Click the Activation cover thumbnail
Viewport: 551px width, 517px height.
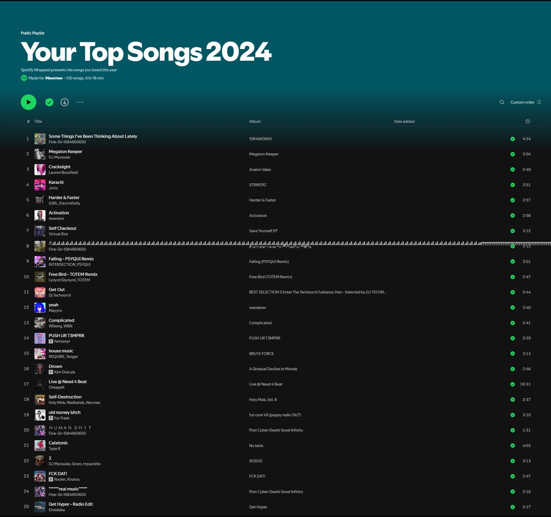coord(40,215)
